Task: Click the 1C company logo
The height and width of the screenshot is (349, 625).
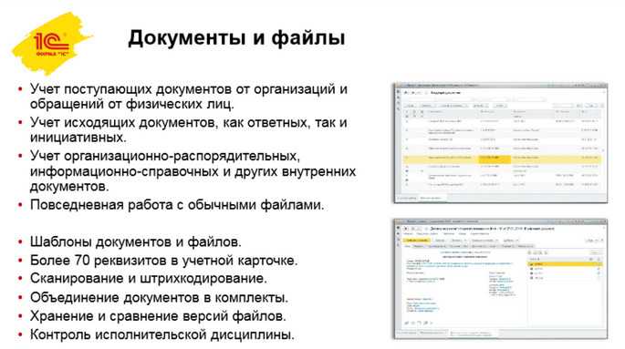Action: pos(51,43)
